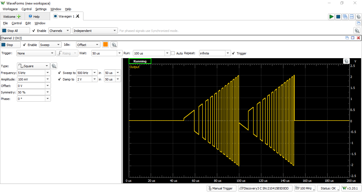Enable the Auto run checkbox
Viewport: 362px width, 192px height.
[x=173, y=53]
